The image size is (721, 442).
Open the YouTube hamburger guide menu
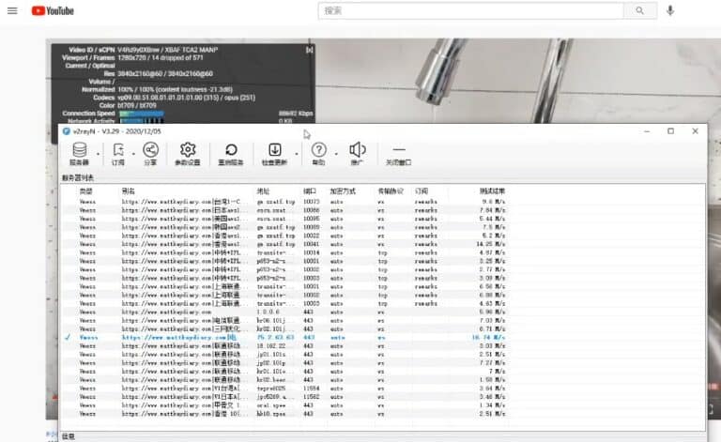13,11
